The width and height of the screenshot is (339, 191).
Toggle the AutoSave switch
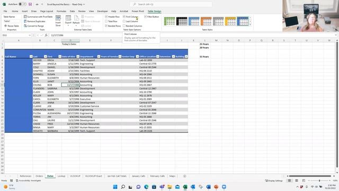click(x=22, y=4)
